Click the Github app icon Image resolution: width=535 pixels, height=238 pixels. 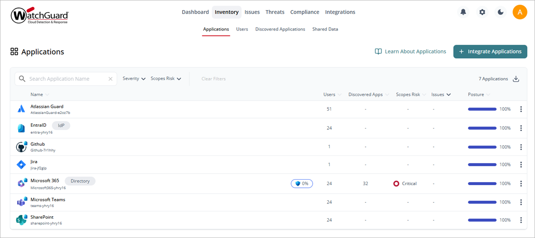[x=21, y=147]
